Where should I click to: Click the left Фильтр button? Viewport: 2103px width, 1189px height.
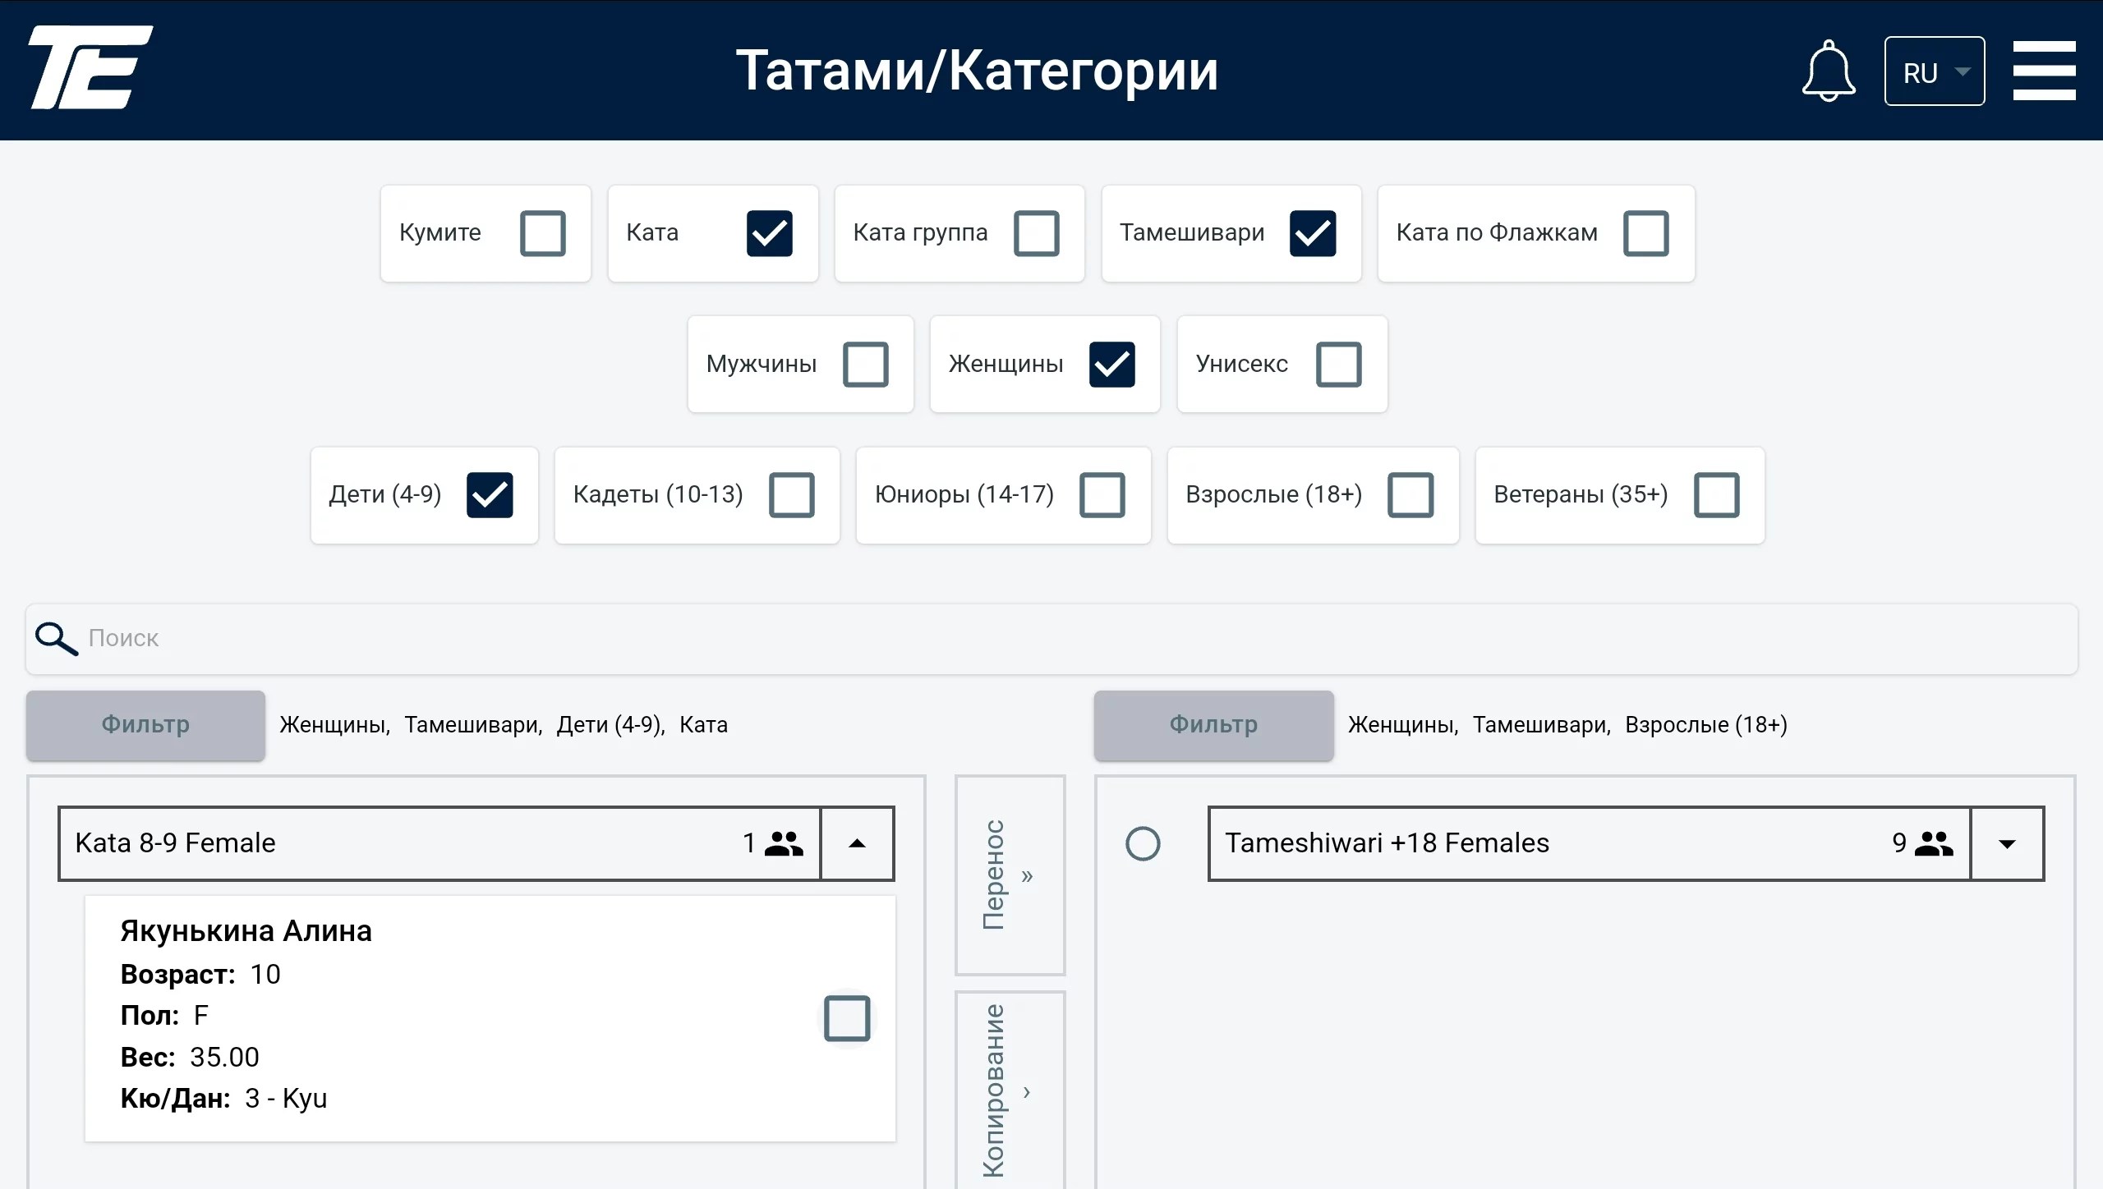pyautogui.click(x=145, y=725)
